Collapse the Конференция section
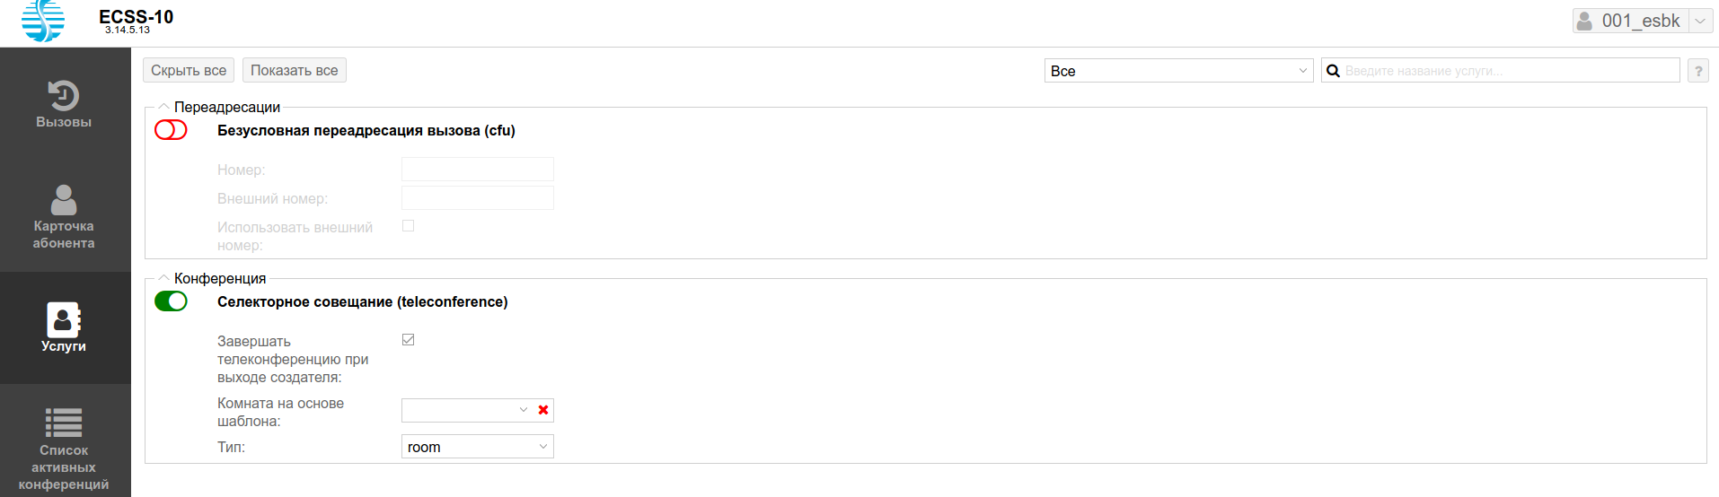The width and height of the screenshot is (1719, 497). point(164,278)
